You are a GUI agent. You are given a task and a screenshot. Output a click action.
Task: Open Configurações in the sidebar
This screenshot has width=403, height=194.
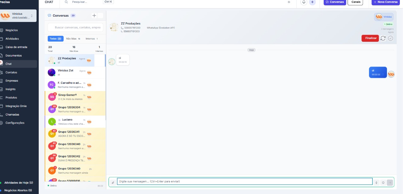point(15,123)
